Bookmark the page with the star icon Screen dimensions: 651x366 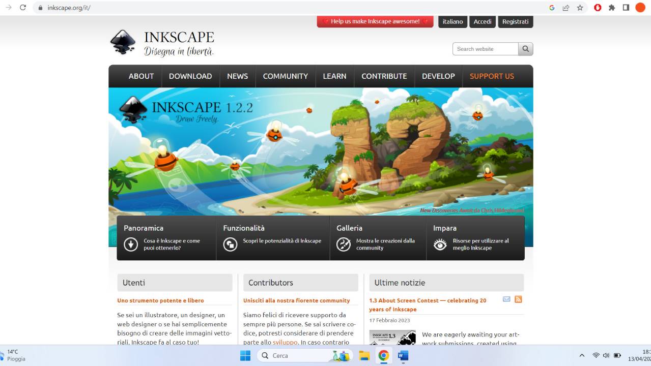coord(580,8)
